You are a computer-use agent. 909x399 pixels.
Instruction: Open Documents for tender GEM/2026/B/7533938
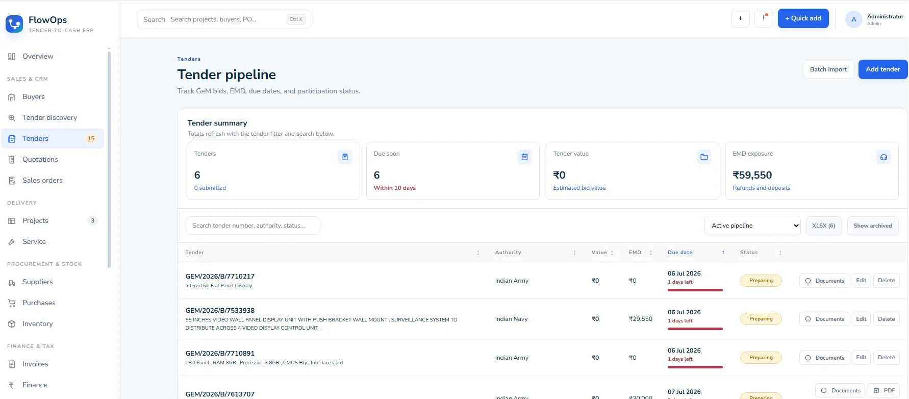(824, 319)
